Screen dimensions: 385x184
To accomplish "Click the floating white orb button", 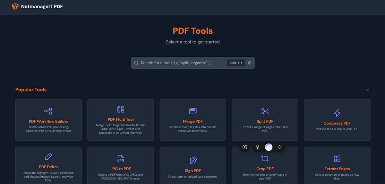I will (269, 147).
